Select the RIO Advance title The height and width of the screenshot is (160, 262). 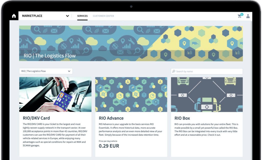111,118
